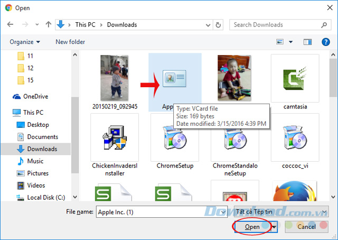Select This PC in the sidebar

click(28, 113)
